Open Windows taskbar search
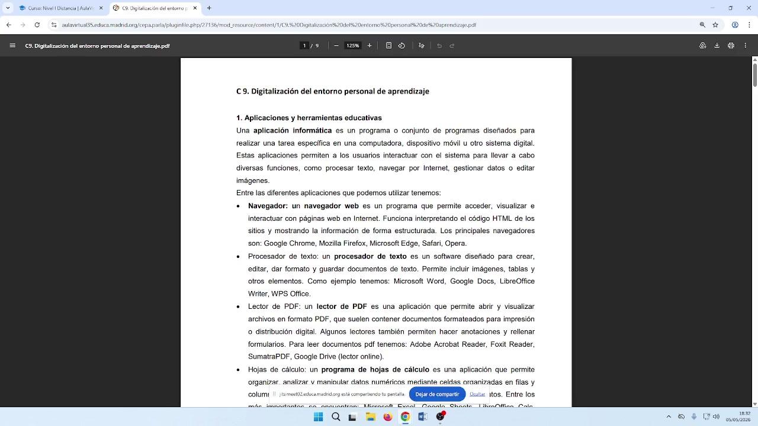This screenshot has height=426, width=758. click(x=336, y=417)
